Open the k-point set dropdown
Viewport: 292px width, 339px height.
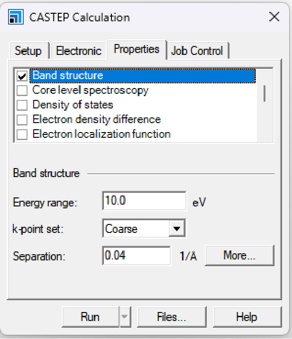[x=176, y=229]
